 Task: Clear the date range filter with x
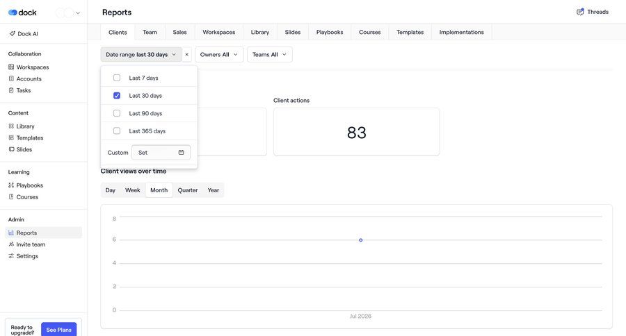186,55
